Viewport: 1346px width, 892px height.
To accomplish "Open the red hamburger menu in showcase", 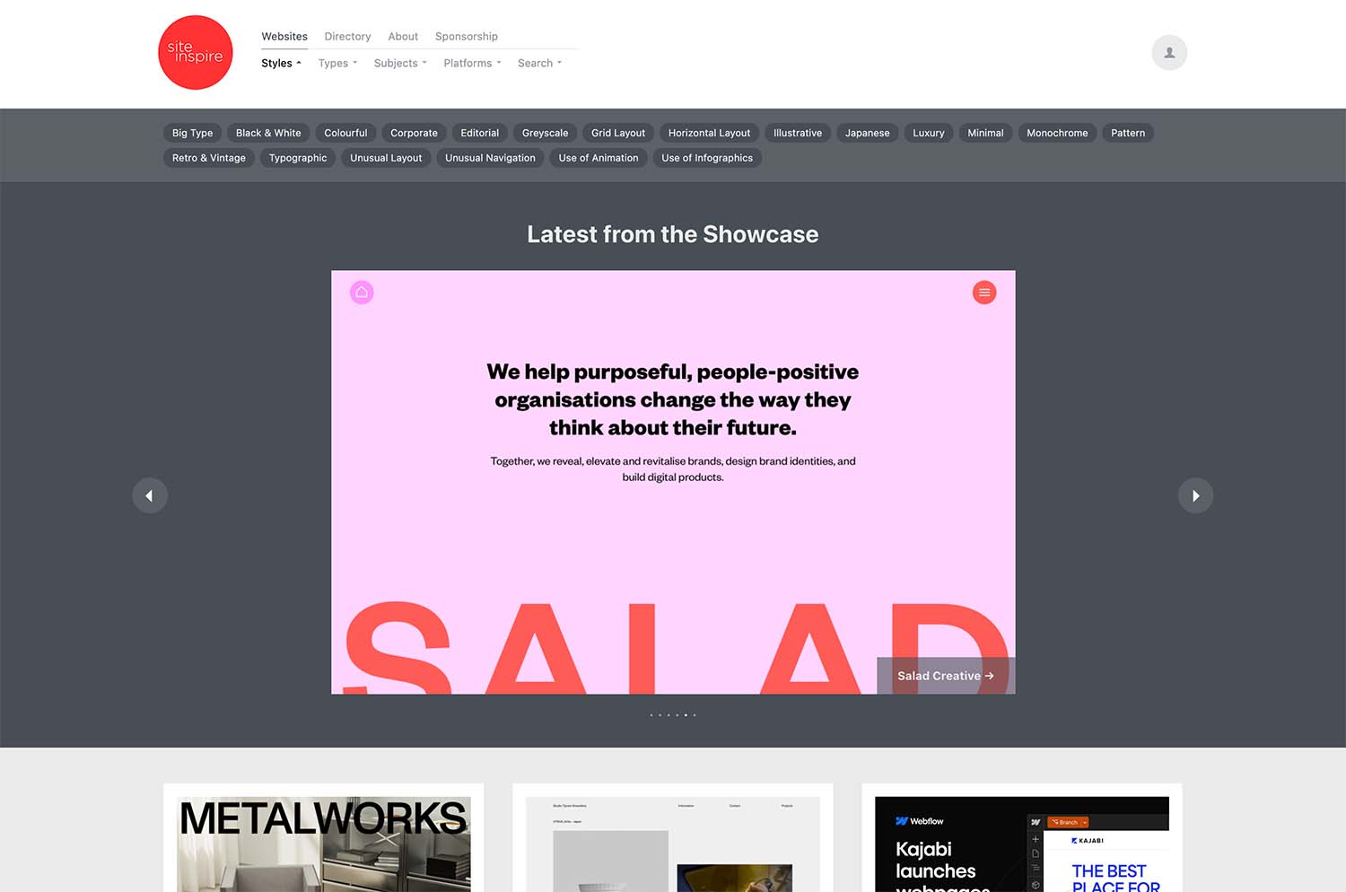I will (984, 293).
